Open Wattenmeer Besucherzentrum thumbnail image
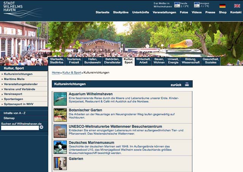243x172 pixels. (x=60, y=131)
